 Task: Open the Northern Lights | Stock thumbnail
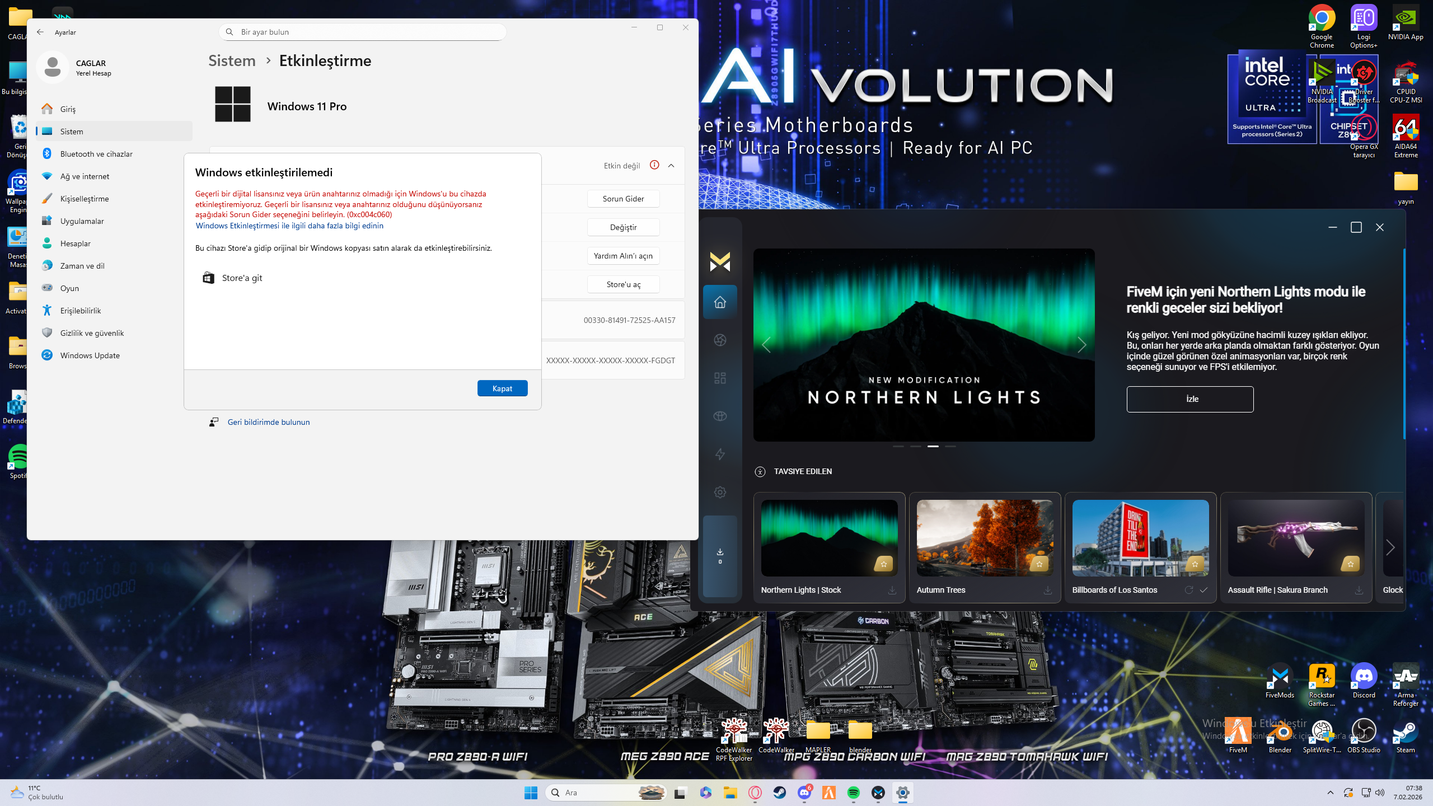tap(829, 538)
